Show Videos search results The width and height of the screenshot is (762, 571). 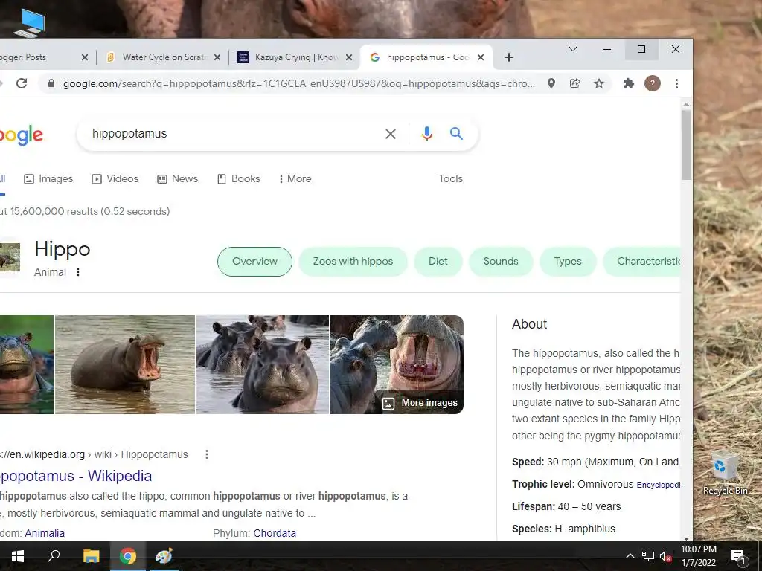pyautogui.click(x=115, y=178)
